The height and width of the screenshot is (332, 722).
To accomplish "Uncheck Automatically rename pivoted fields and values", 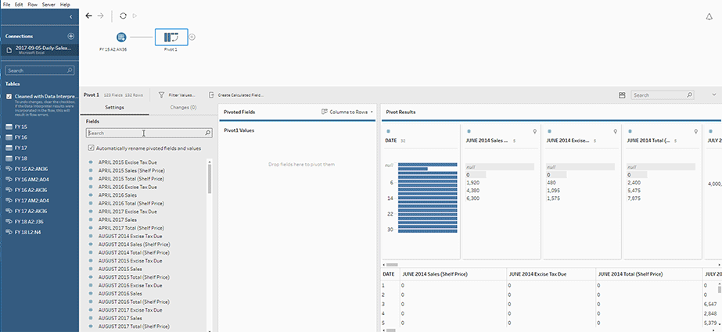I will (x=92, y=148).
